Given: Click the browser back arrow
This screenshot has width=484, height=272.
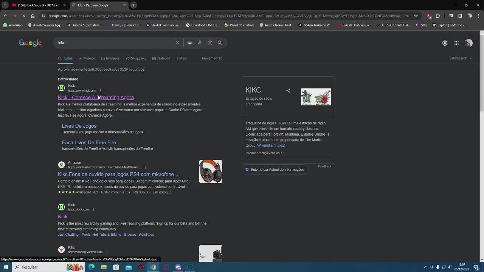Looking at the screenshot, I should coord(5,16).
